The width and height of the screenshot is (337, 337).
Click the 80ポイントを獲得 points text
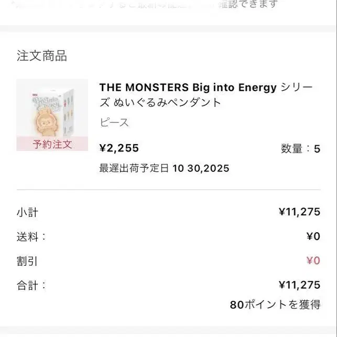(x=275, y=305)
